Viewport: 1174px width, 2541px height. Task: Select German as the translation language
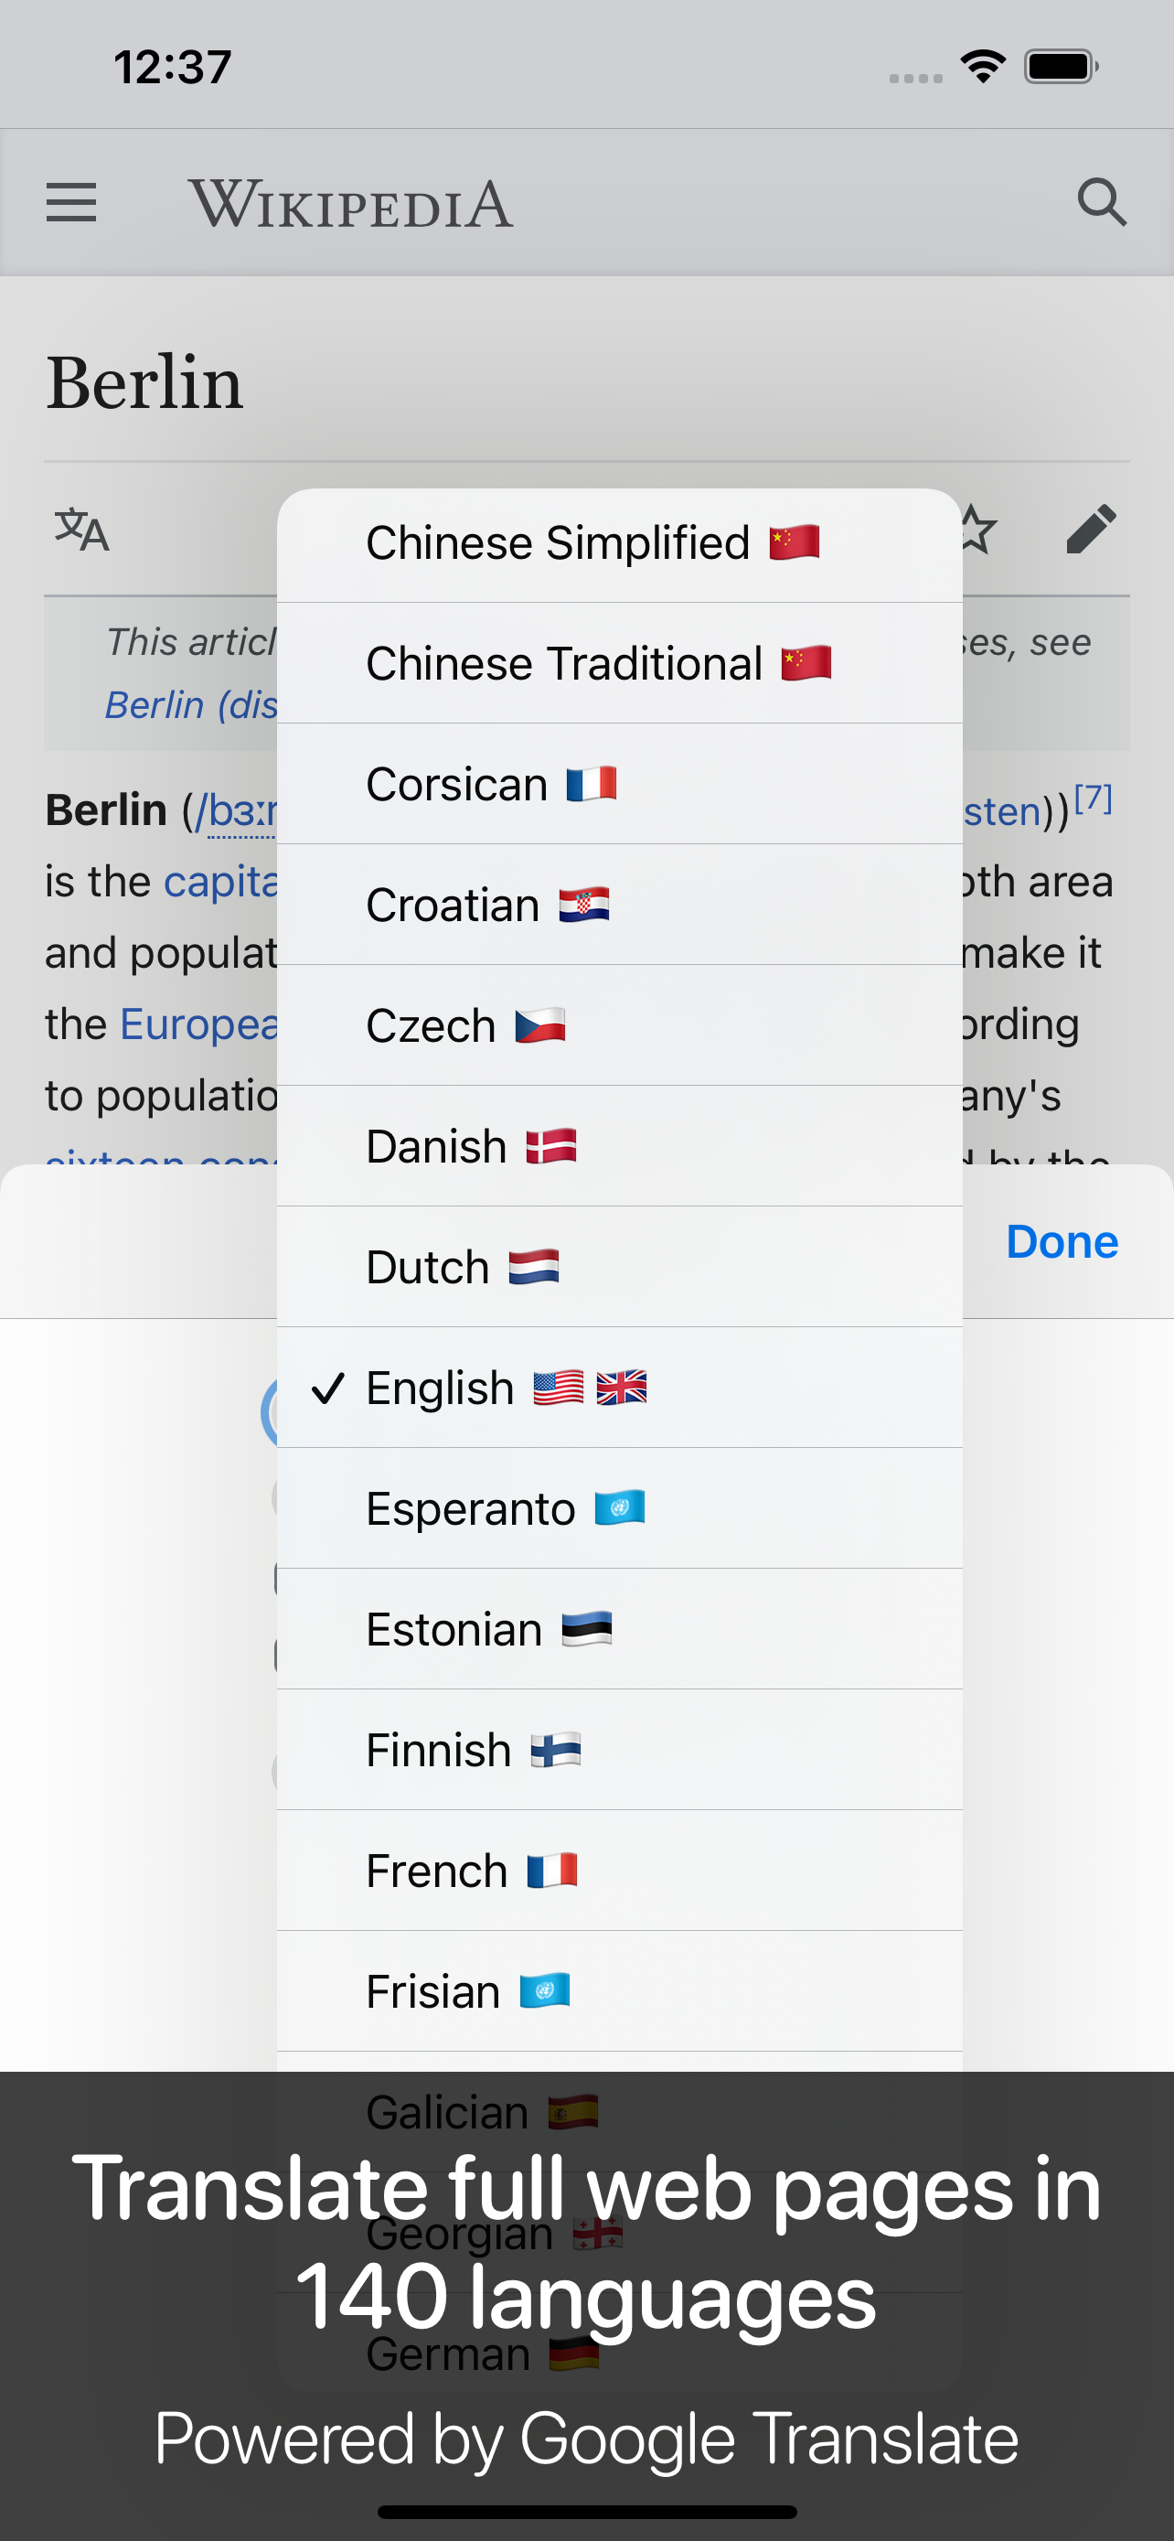pos(619,2352)
